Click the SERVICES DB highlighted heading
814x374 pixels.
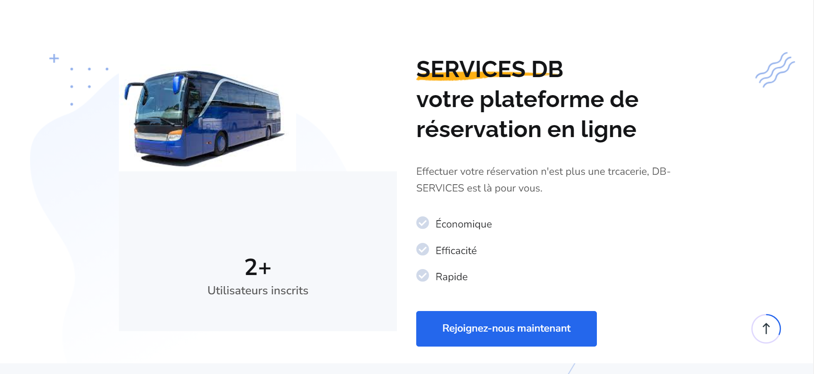(x=489, y=69)
